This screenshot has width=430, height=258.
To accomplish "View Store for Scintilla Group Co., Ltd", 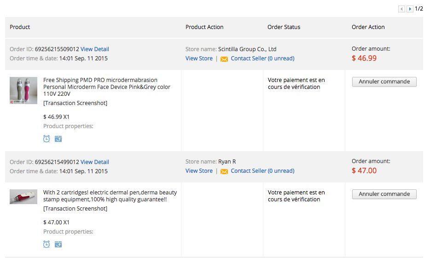I will pyautogui.click(x=199, y=59).
